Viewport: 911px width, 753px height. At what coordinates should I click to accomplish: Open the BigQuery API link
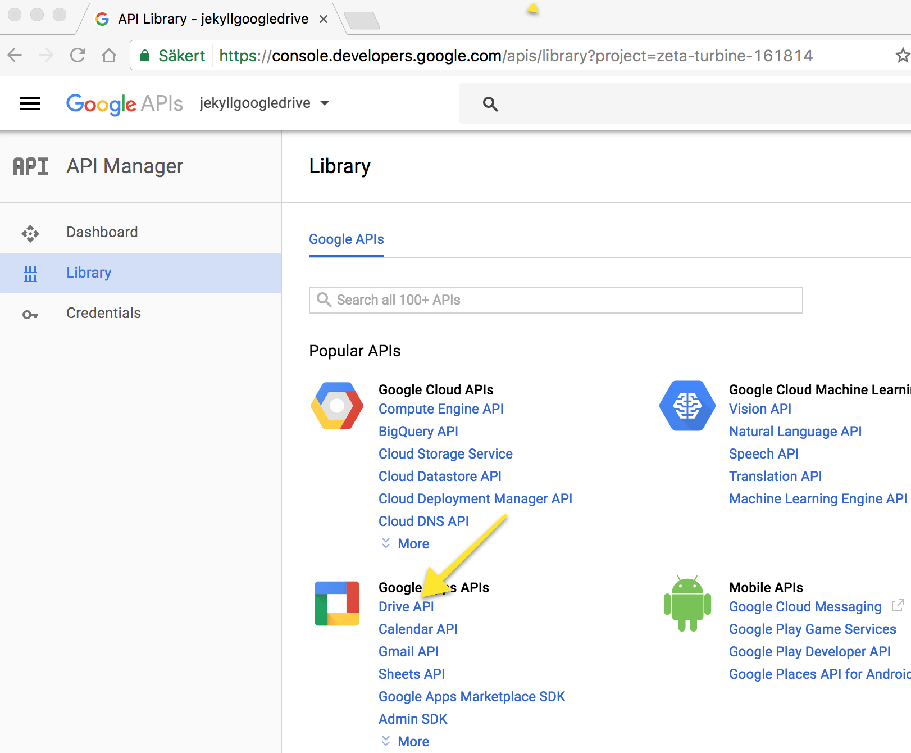click(418, 432)
